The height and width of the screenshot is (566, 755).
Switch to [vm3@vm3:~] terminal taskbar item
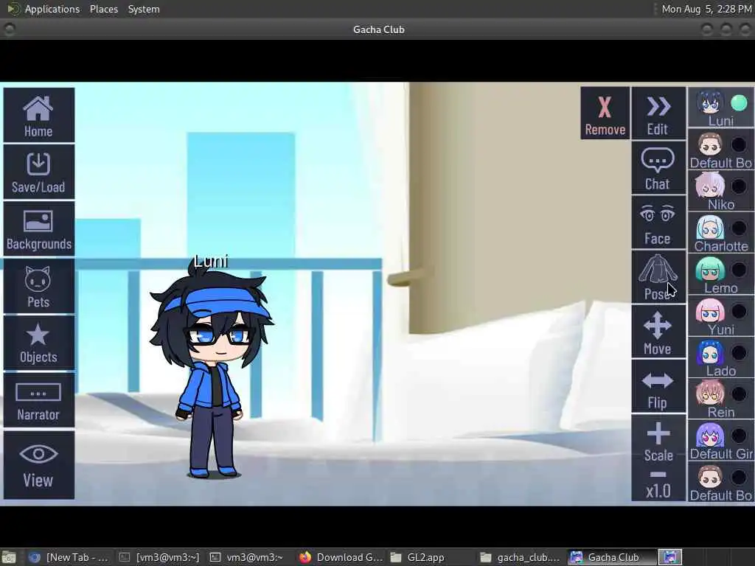point(159,557)
